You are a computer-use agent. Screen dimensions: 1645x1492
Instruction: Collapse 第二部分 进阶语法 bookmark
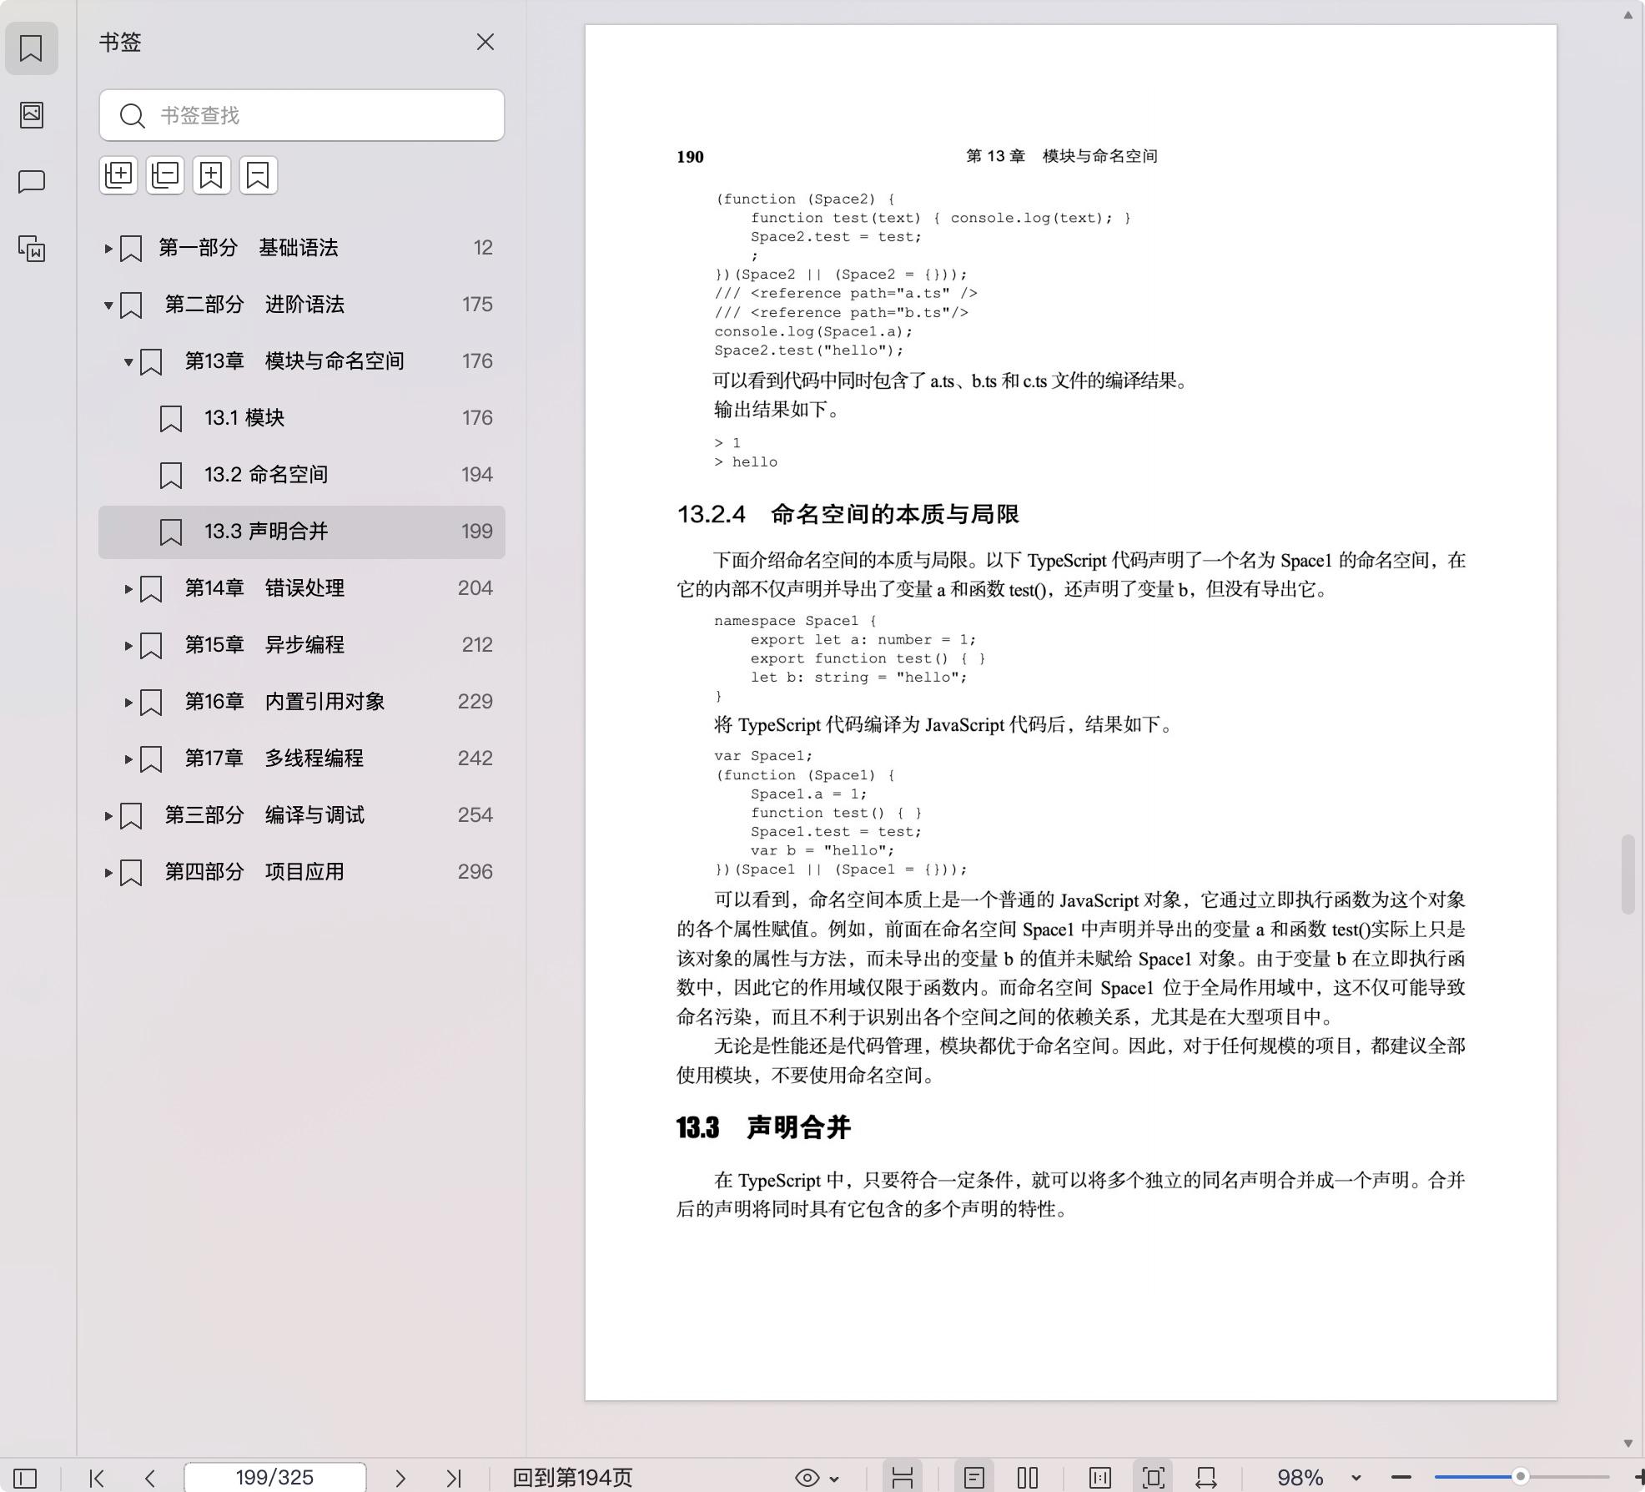pos(108,305)
